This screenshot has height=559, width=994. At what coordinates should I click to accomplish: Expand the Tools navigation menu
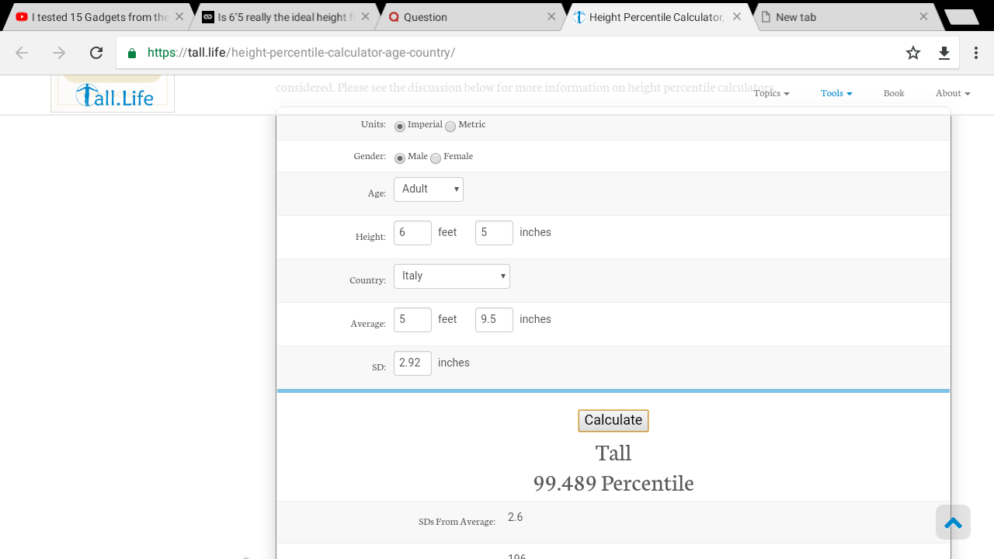836,93
